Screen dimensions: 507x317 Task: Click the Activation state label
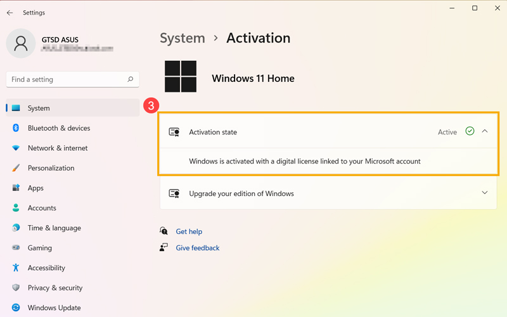(213, 132)
